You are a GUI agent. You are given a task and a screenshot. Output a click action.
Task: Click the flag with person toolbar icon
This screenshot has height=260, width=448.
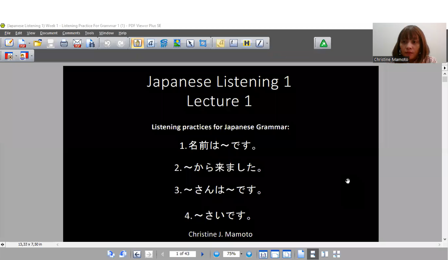pos(24,56)
